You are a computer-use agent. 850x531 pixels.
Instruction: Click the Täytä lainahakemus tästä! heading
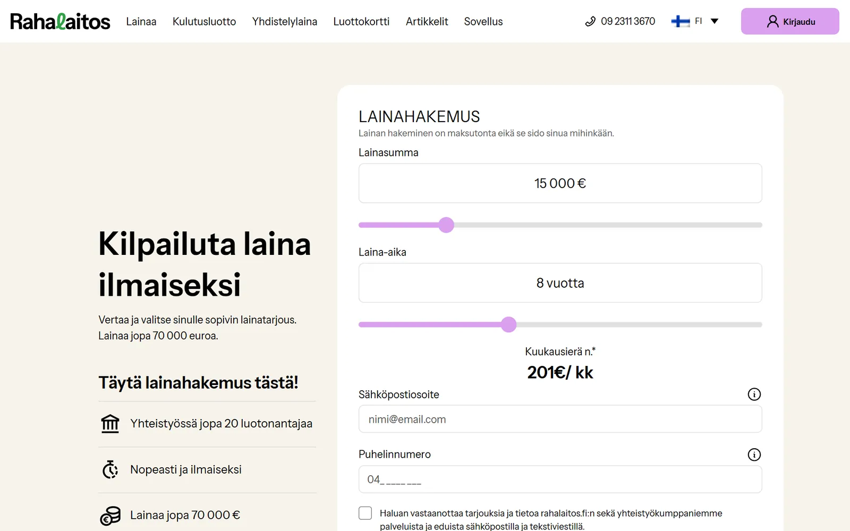(198, 383)
